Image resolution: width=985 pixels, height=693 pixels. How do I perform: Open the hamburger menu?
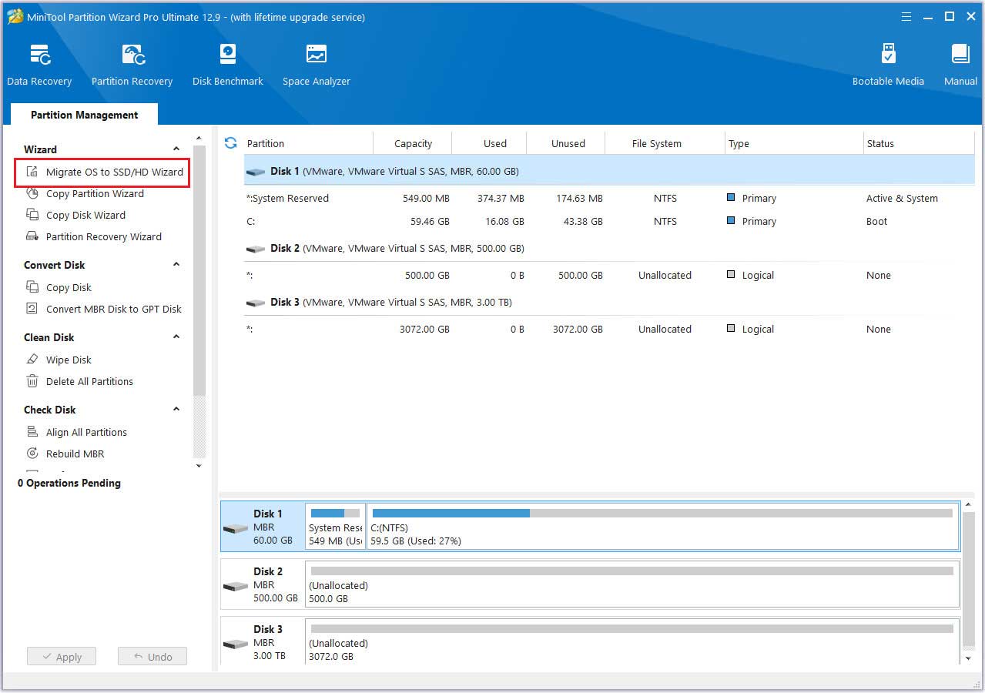[906, 15]
